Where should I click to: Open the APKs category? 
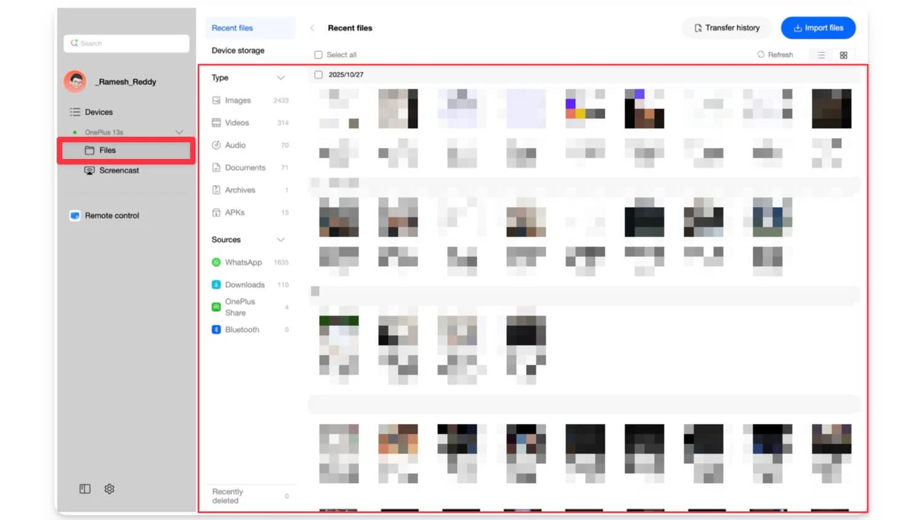[234, 212]
